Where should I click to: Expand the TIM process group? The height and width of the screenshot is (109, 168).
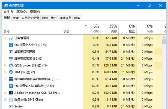[x=5, y=72]
